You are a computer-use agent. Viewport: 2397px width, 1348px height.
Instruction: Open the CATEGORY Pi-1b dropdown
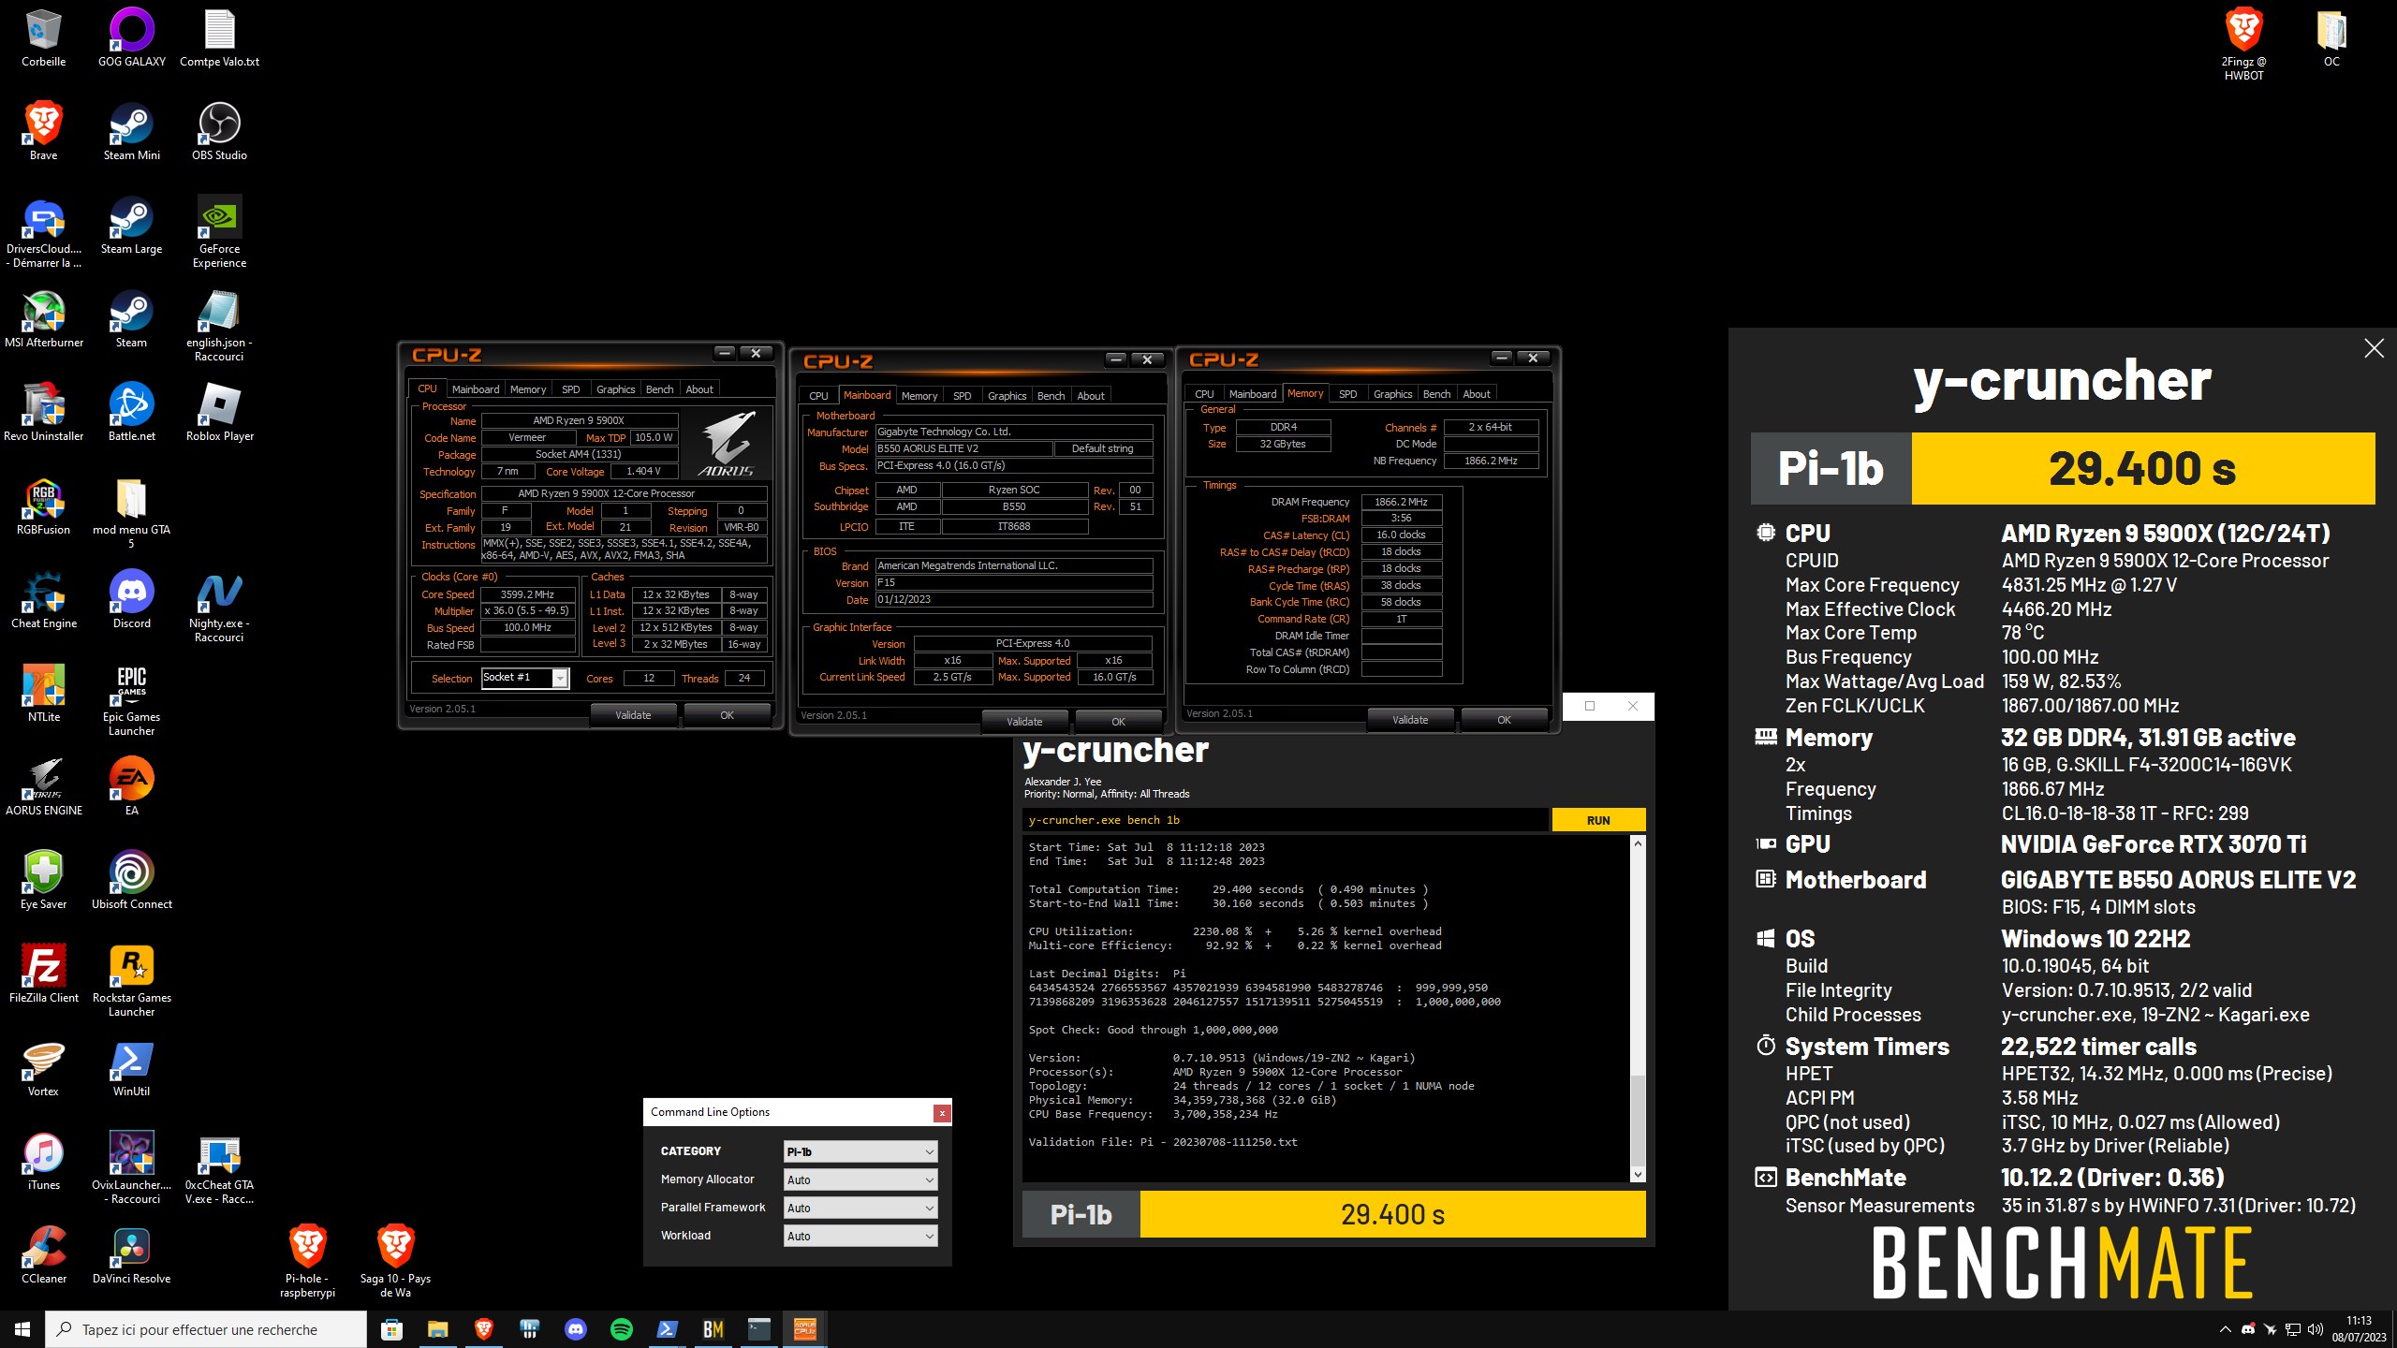860,1151
